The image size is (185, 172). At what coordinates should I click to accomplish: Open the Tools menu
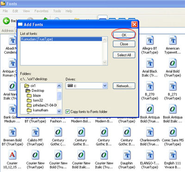[57, 11]
